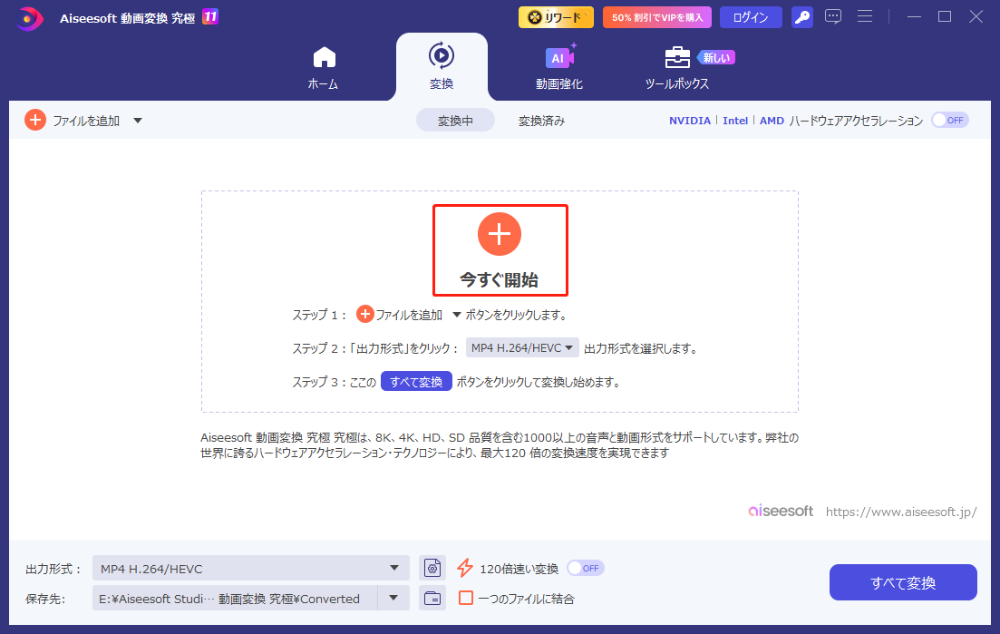Screen dimensions: 1000x634
Task: Open the feedback chat bubble icon
Action: (x=833, y=16)
